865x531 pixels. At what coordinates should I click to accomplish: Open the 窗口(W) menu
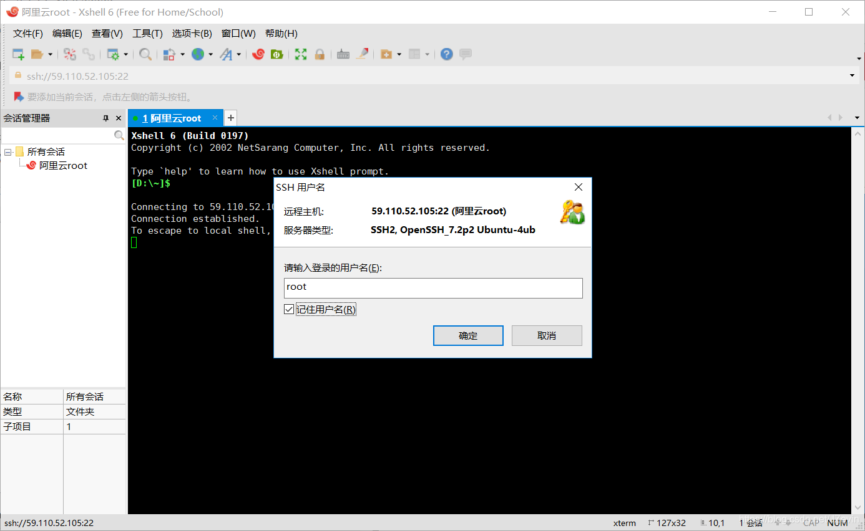(x=238, y=34)
